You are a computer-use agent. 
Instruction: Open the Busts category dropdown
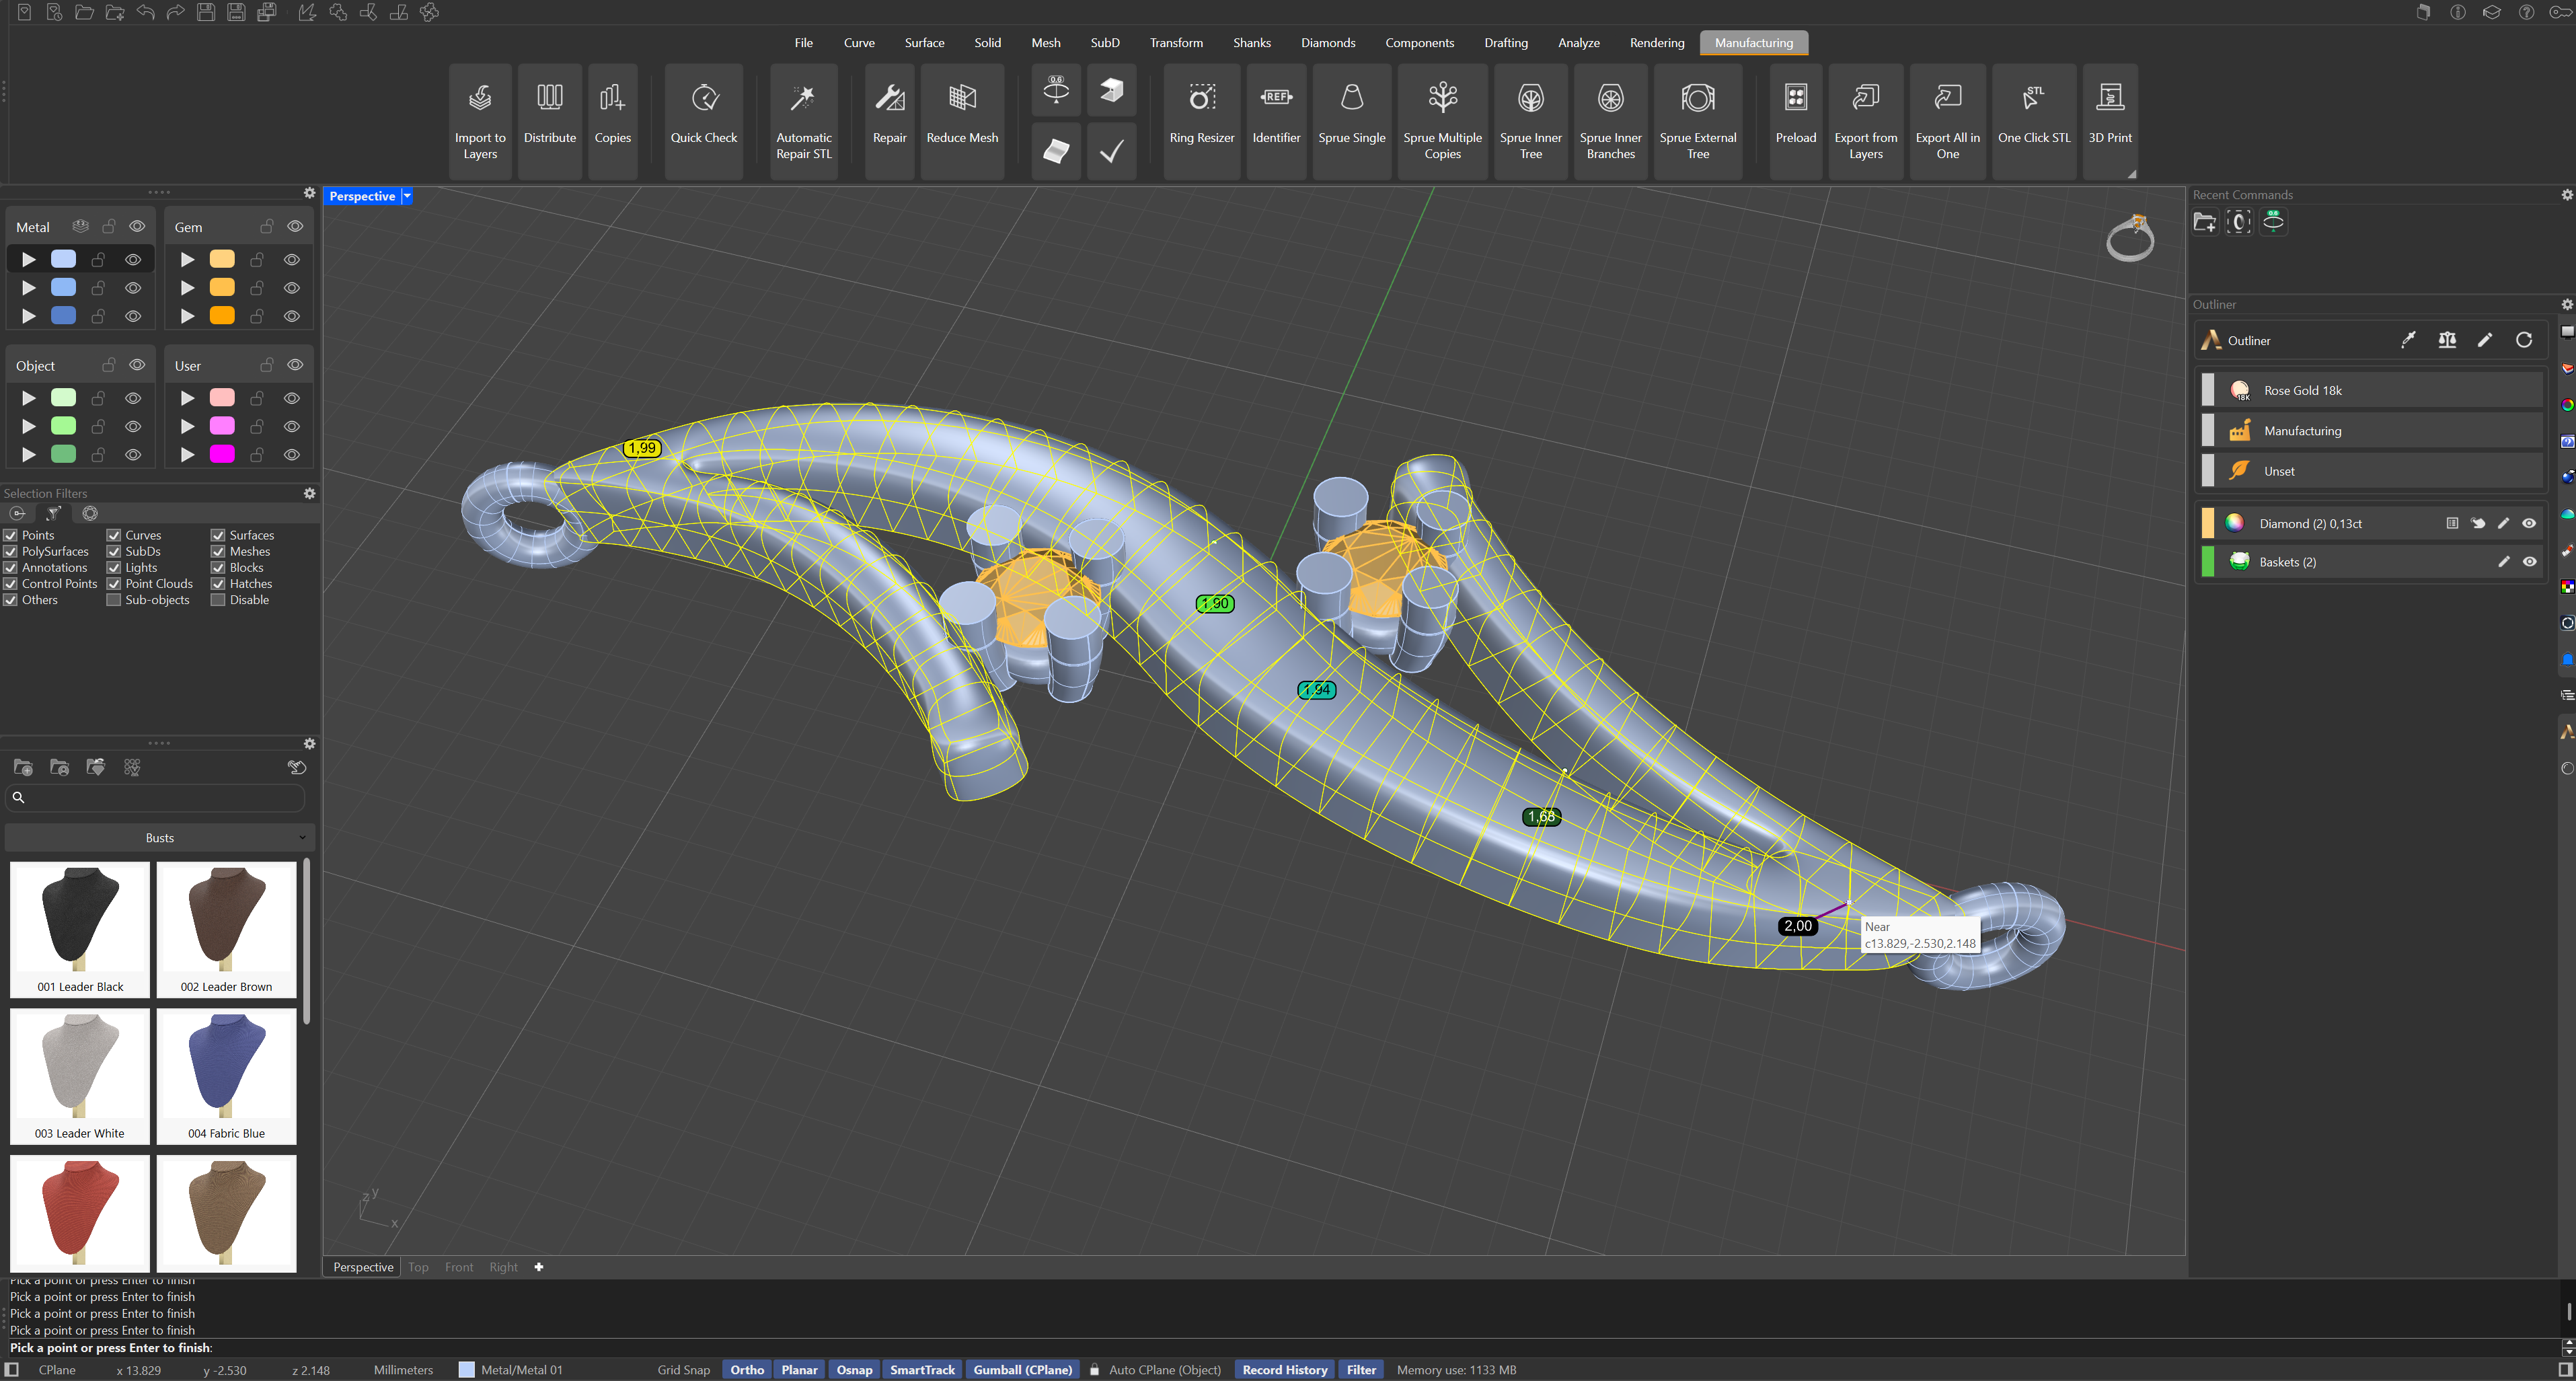point(160,838)
